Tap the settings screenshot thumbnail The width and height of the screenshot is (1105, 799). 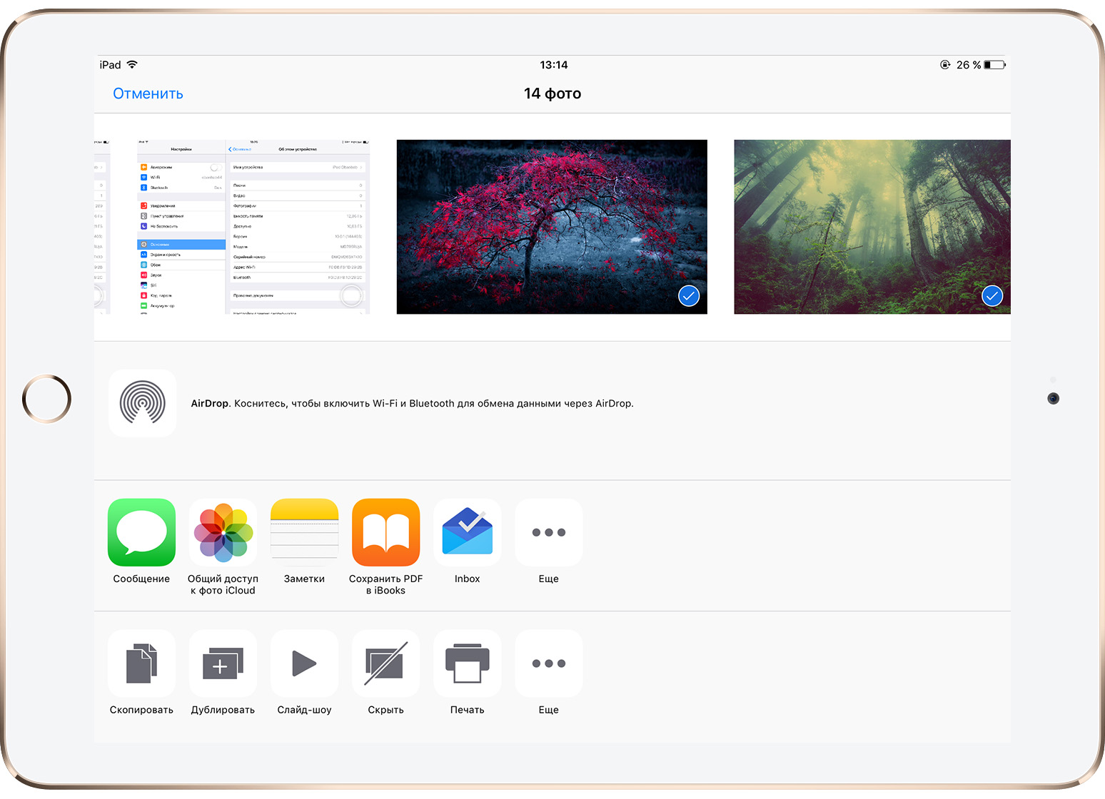click(253, 227)
